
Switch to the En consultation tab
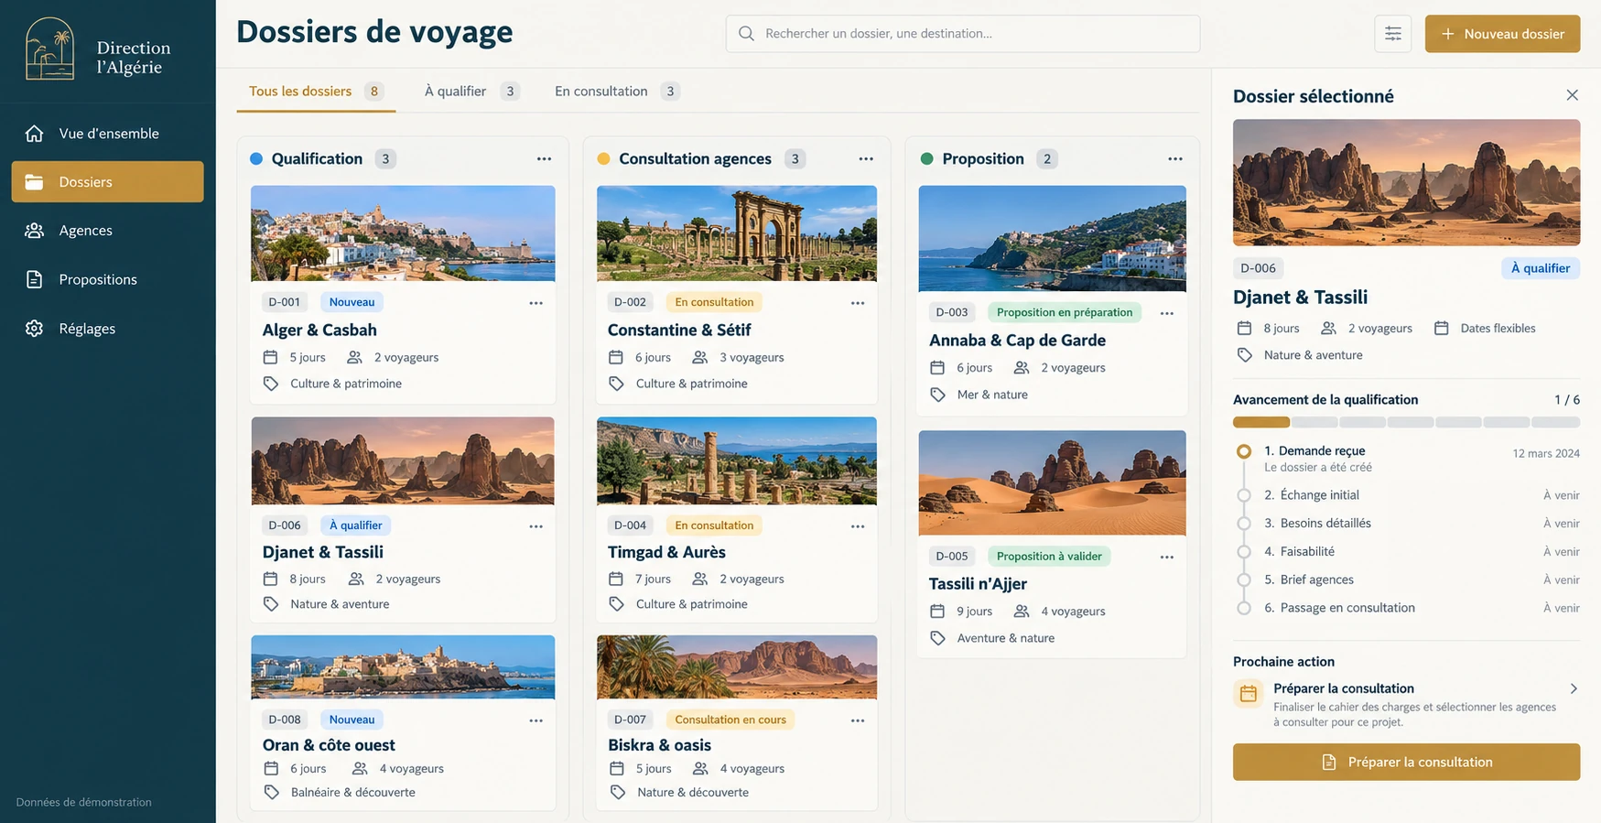(x=616, y=92)
